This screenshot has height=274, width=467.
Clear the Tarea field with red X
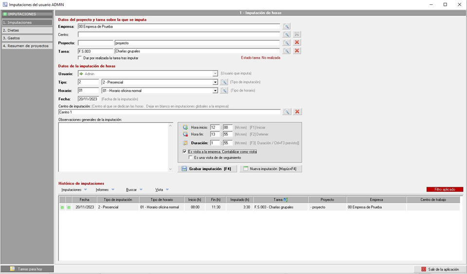(x=297, y=51)
